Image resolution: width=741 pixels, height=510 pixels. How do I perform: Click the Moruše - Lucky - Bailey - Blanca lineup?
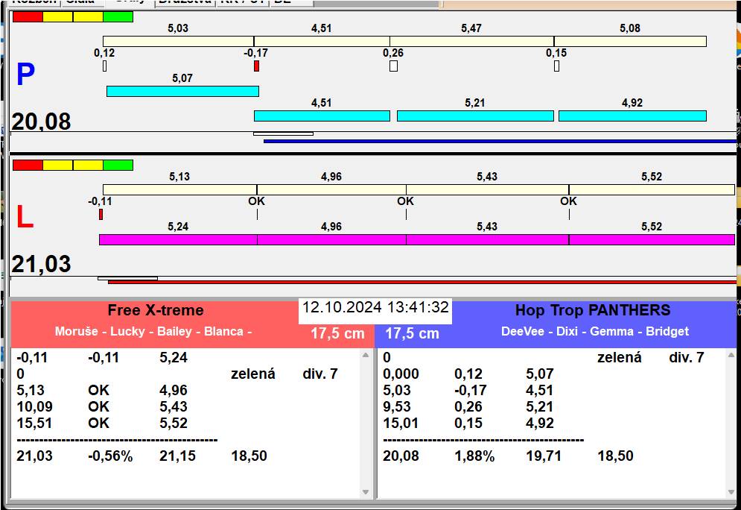153,331
